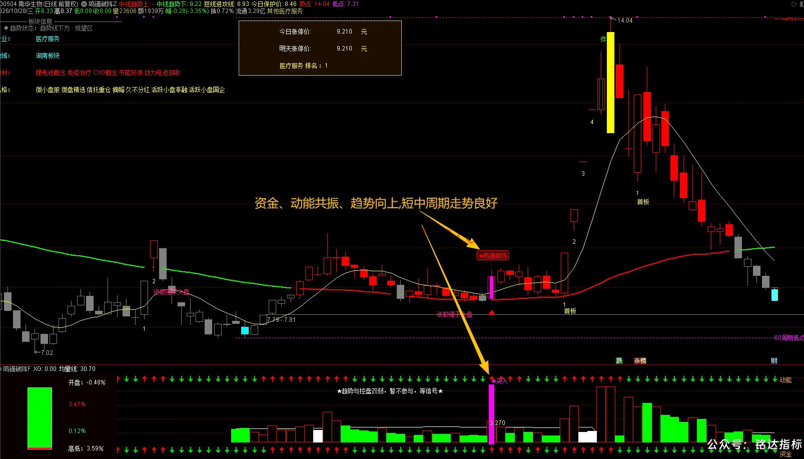Click the 开盘 -0.48% readout
Screen dimensions: 804x459
(87, 382)
